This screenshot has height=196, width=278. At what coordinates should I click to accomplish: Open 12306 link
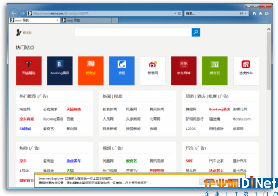(190, 129)
